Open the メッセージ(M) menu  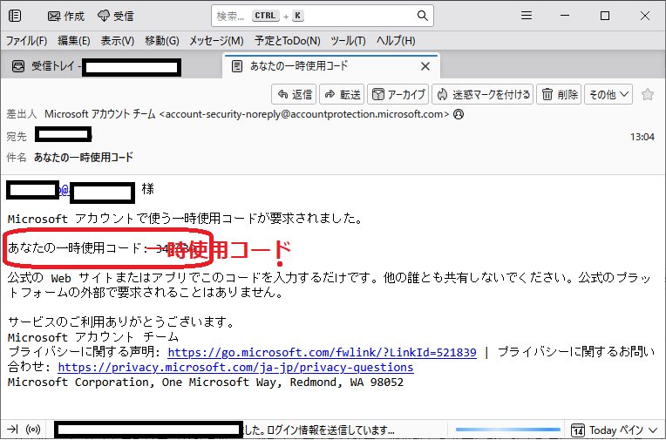tap(216, 41)
